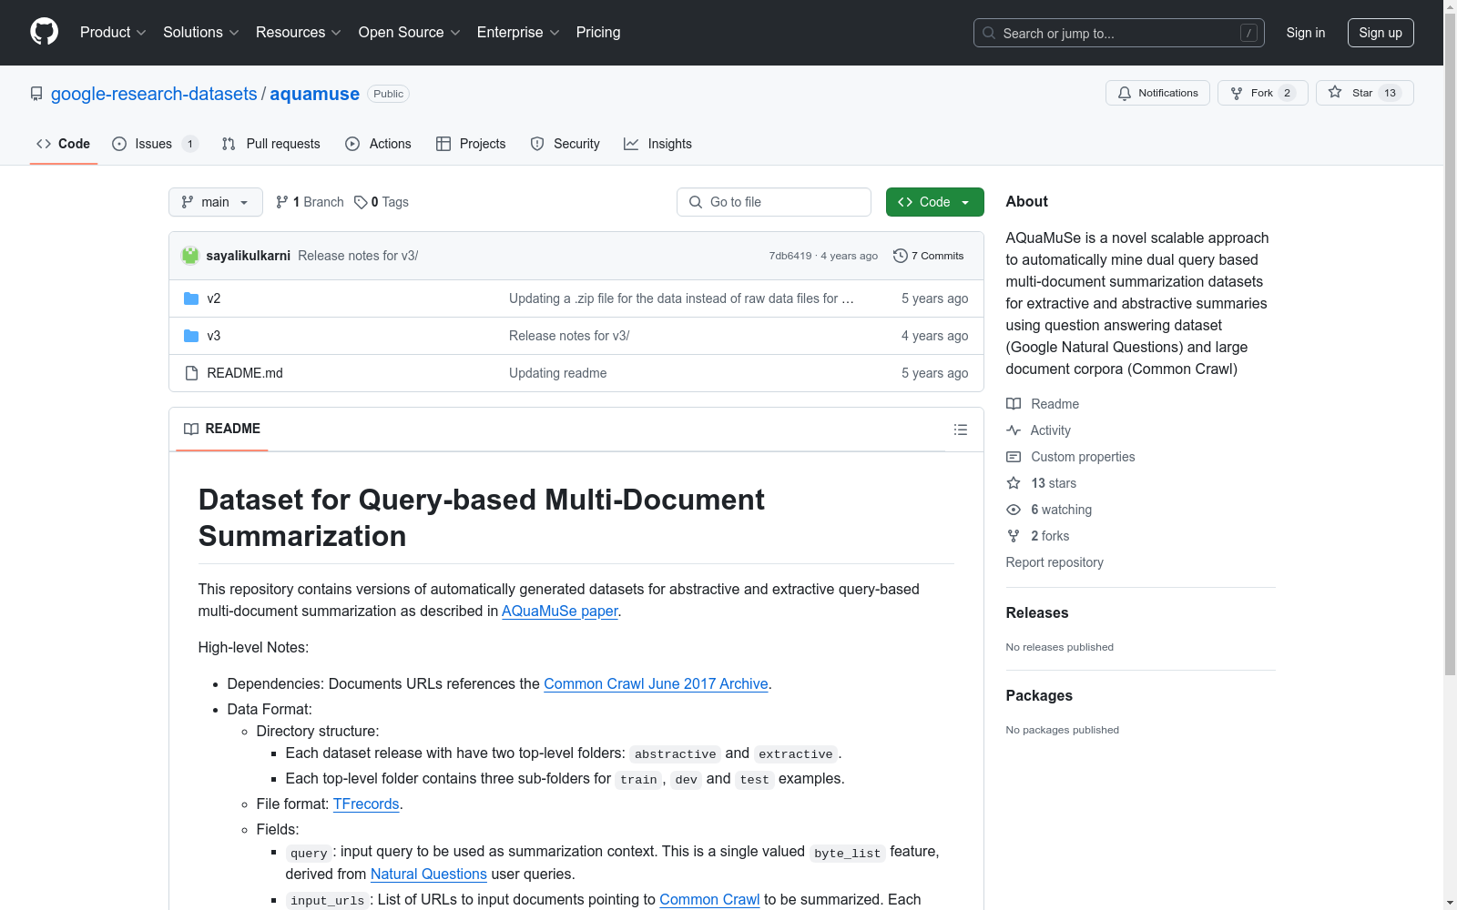View the 7 Commits history
Viewport: 1457px width, 910px height.
point(929,256)
